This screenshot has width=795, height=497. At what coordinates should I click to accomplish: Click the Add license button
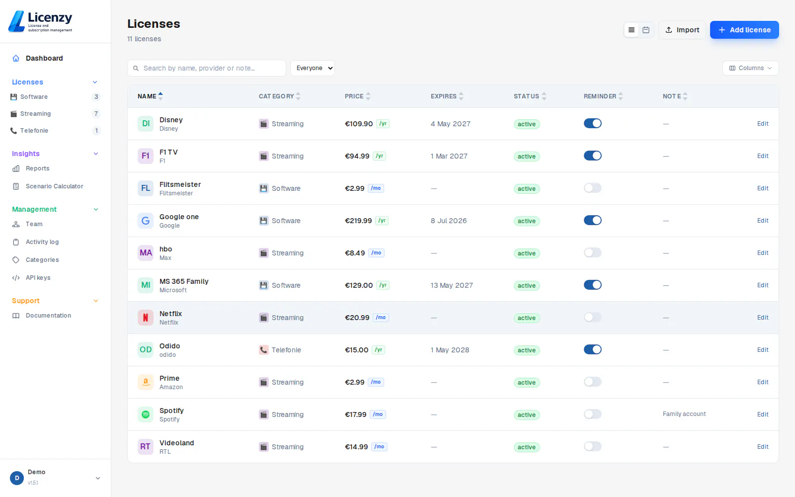click(744, 30)
